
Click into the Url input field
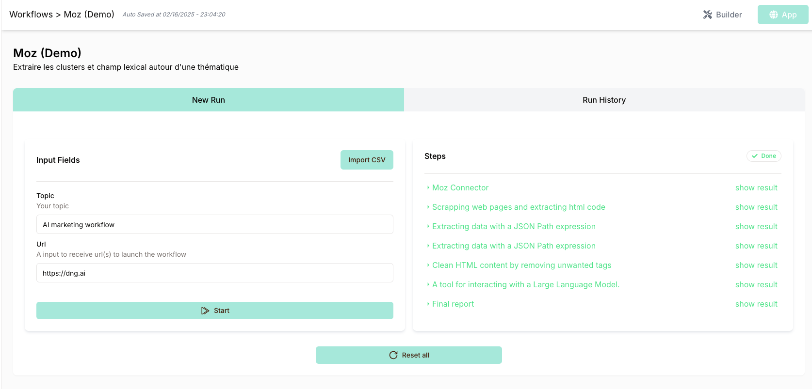pyautogui.click(x=214, y=273)
